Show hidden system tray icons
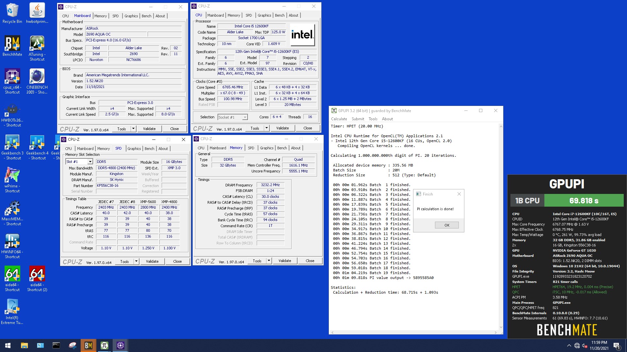This screenshot has height=352, width=627. point(569,345)
